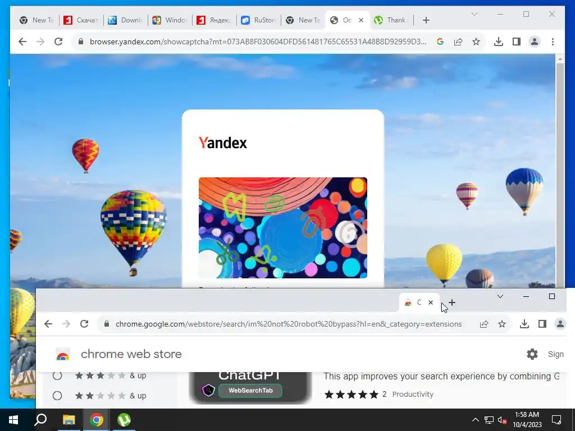Click Chrome icon on taskbar
Screen dimensions: 575x431
[x=97, y=420]
